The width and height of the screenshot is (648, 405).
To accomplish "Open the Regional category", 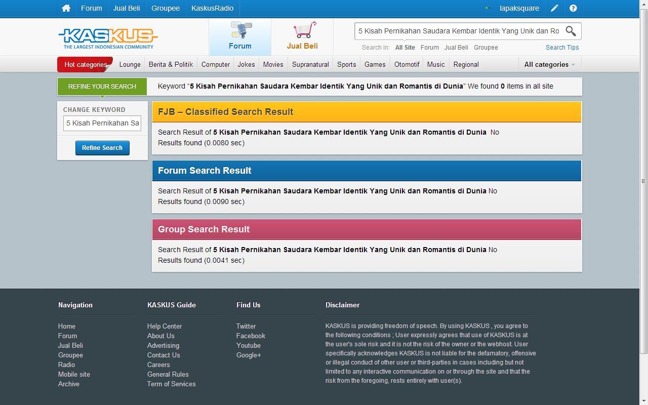I will [466, 64].
